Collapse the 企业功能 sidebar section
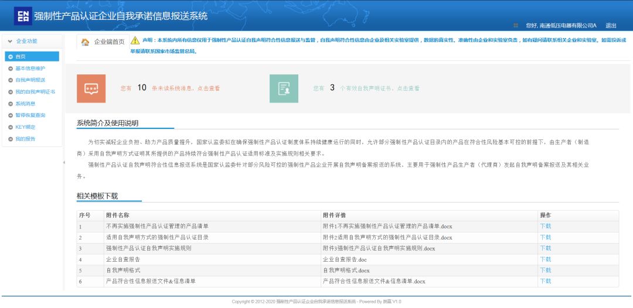Image resolution: width=633 pixels, height=308 pixels. click(8, 41)
